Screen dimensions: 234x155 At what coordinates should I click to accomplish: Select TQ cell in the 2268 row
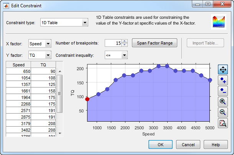coord(43,104)
